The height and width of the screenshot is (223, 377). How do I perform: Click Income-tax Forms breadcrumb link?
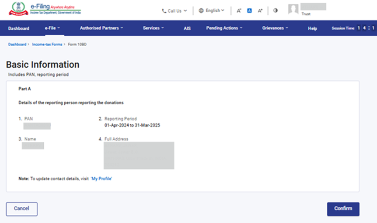coord(47,45)
